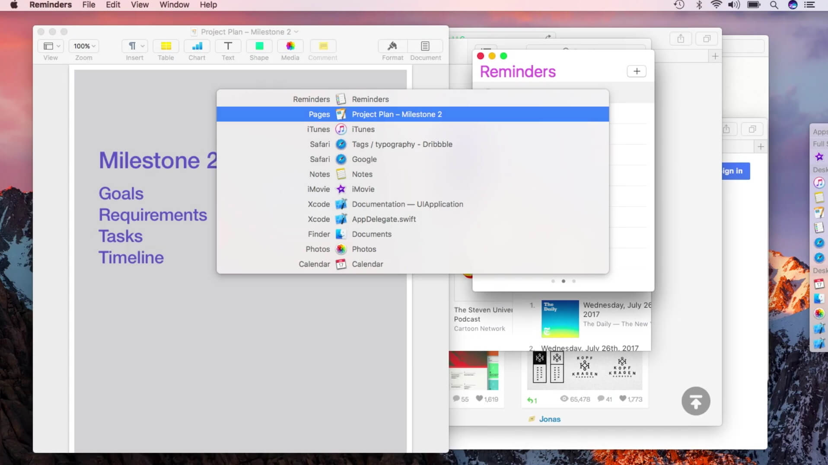Open the File menu

(89, 5)
